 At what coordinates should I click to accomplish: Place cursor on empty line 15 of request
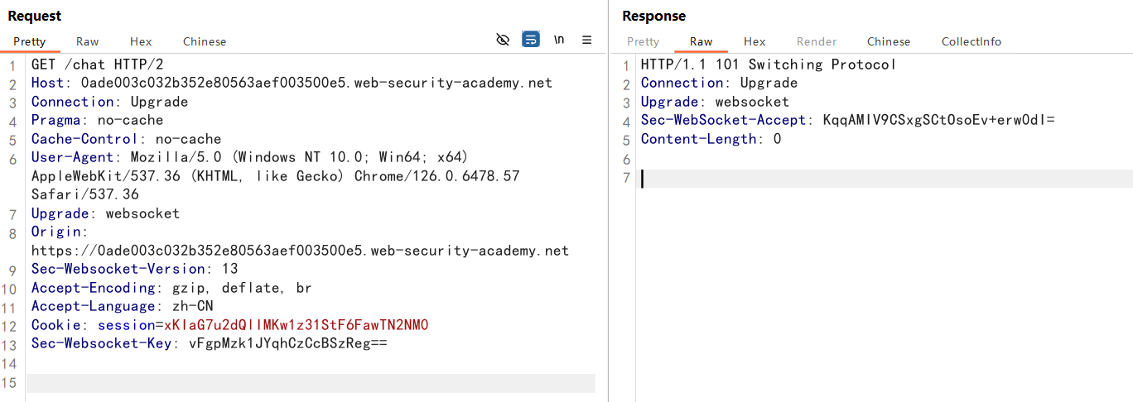tap(311, 383)
